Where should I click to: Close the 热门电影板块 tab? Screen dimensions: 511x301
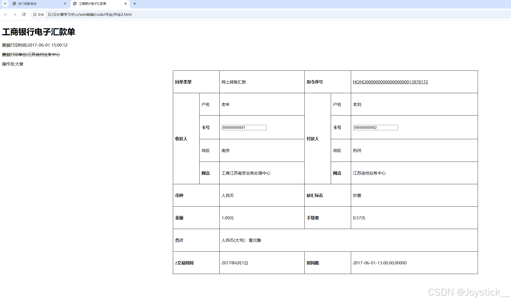[65, 4]
